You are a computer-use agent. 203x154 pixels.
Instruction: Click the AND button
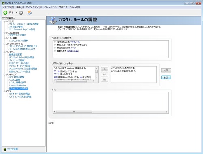[x=104, y=75]
